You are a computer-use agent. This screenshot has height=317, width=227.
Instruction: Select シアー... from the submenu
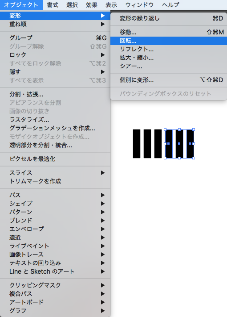(169, 67)
